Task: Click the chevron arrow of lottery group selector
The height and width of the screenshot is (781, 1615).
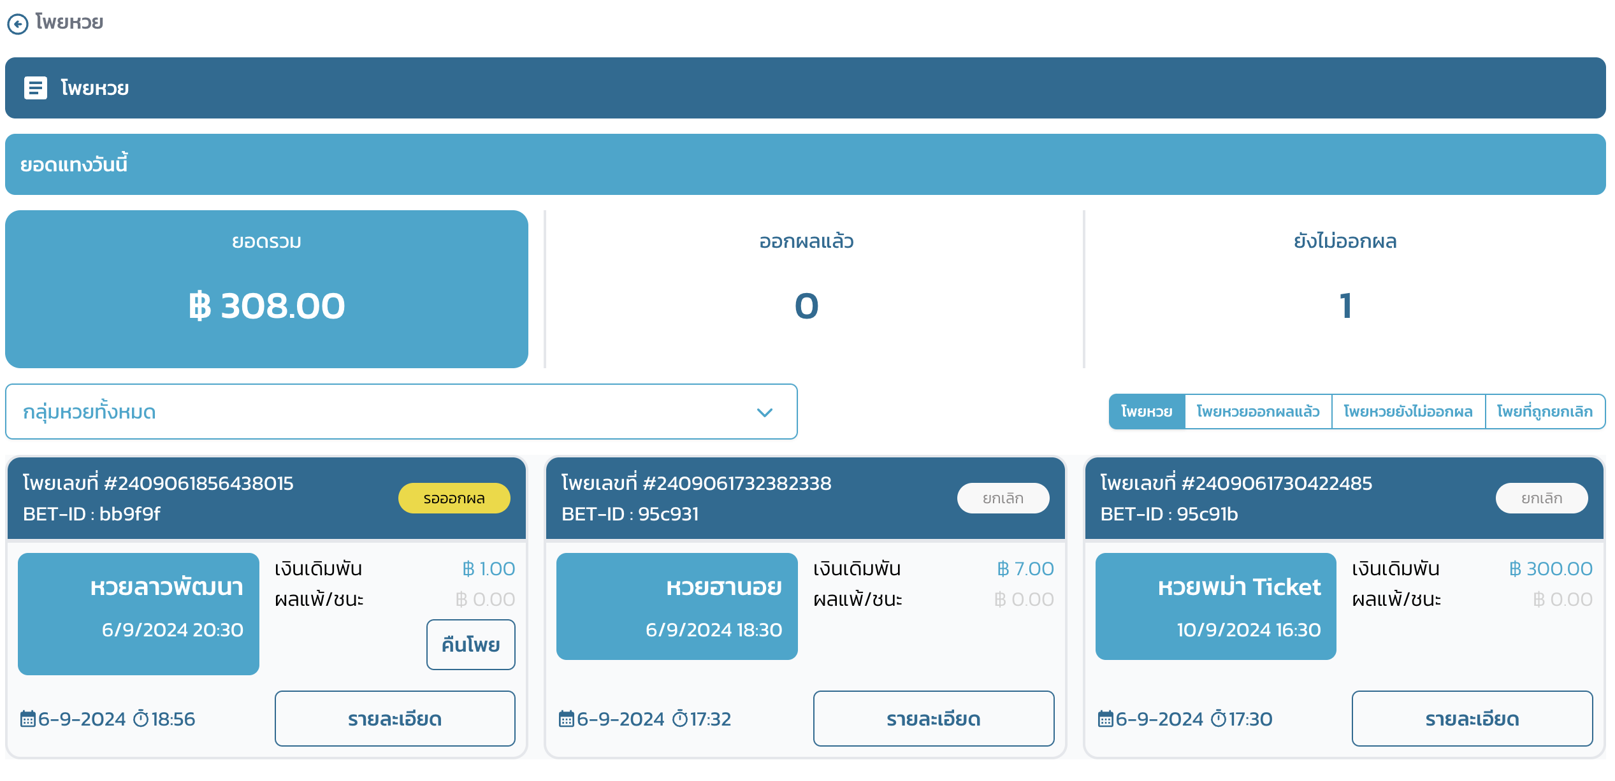Action: point(764,413)
